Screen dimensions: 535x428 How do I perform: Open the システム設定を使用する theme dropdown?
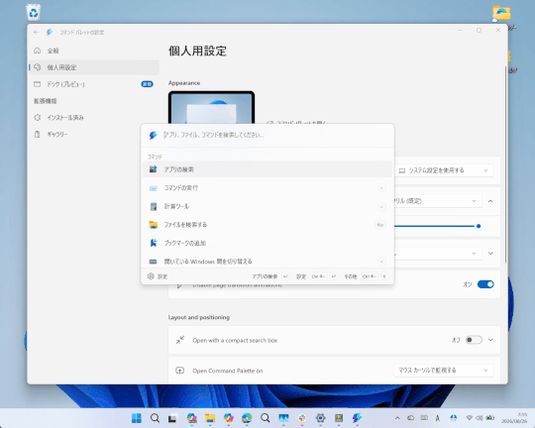click(x=444, y=170)
